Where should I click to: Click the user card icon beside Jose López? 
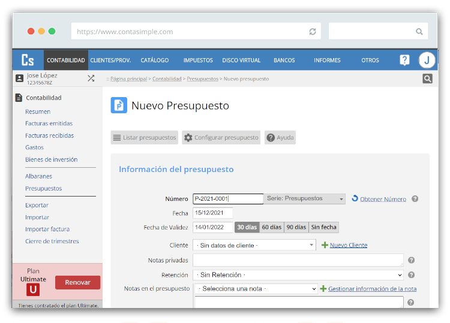pos(19,79)
